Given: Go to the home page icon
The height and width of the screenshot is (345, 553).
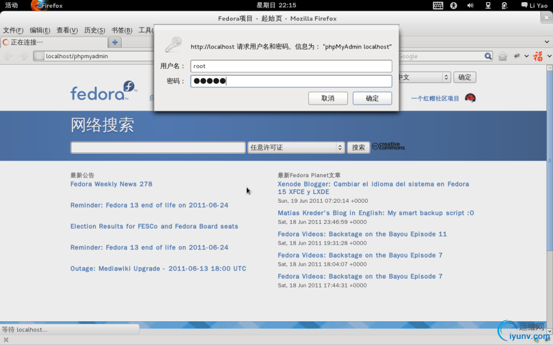Looking at the screenshot, I should (x=503, y=56).
